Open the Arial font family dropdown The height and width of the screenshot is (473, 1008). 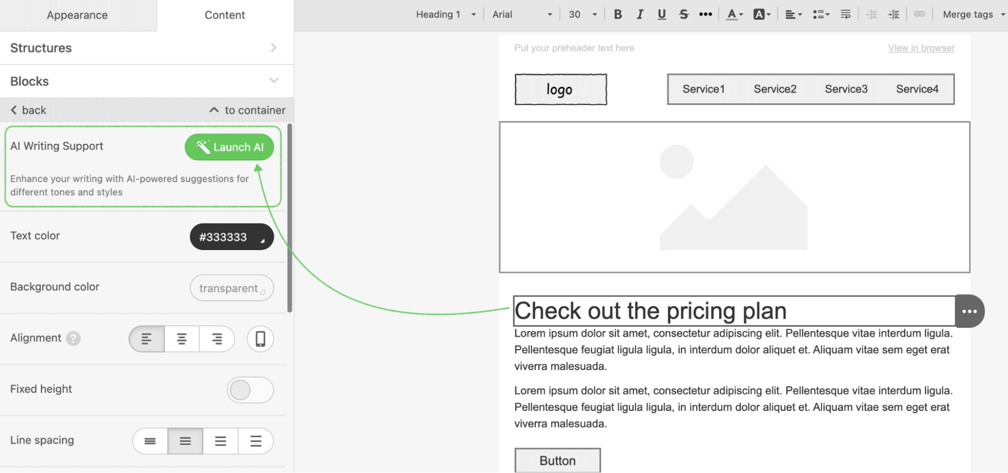point(522,15)
